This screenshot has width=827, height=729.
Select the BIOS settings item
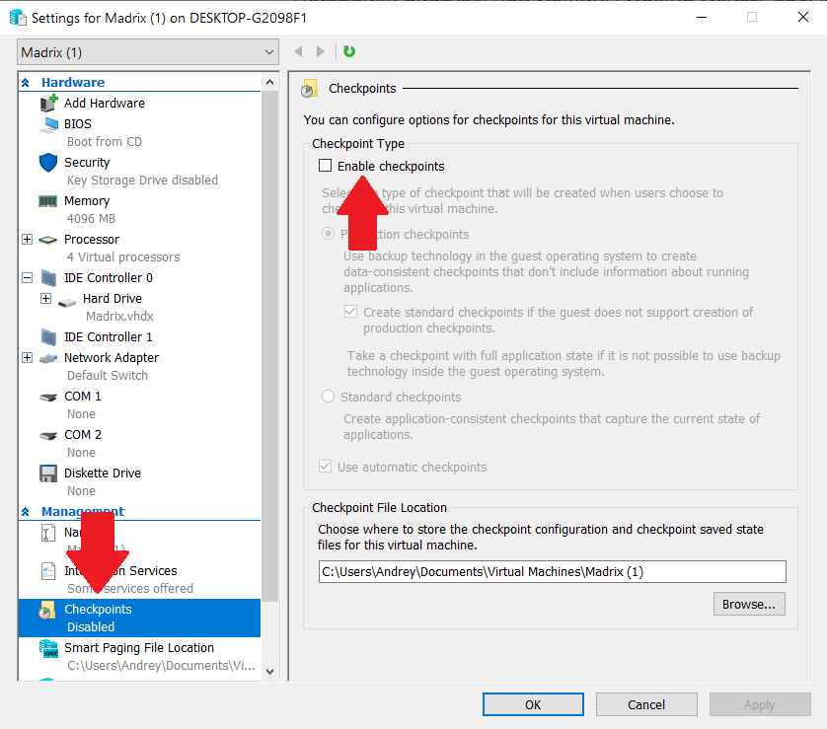coord(78,124)
